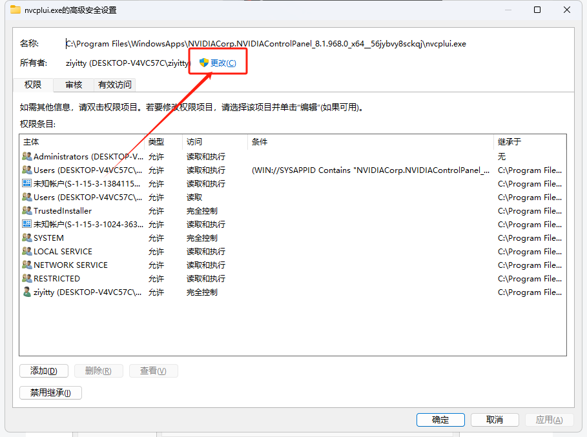Maximize the advanced security settings window
Screen dimensions: 587x437
pos(537,10)
